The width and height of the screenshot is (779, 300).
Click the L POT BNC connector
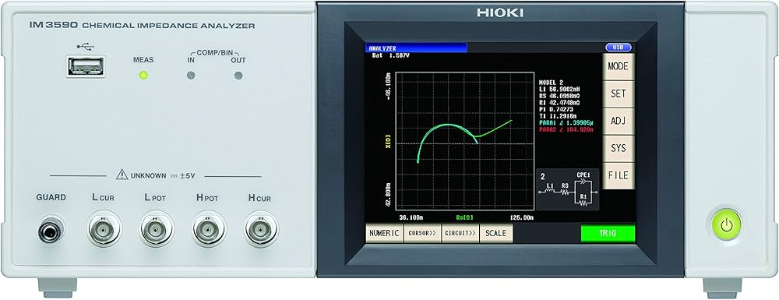[157, 229]
